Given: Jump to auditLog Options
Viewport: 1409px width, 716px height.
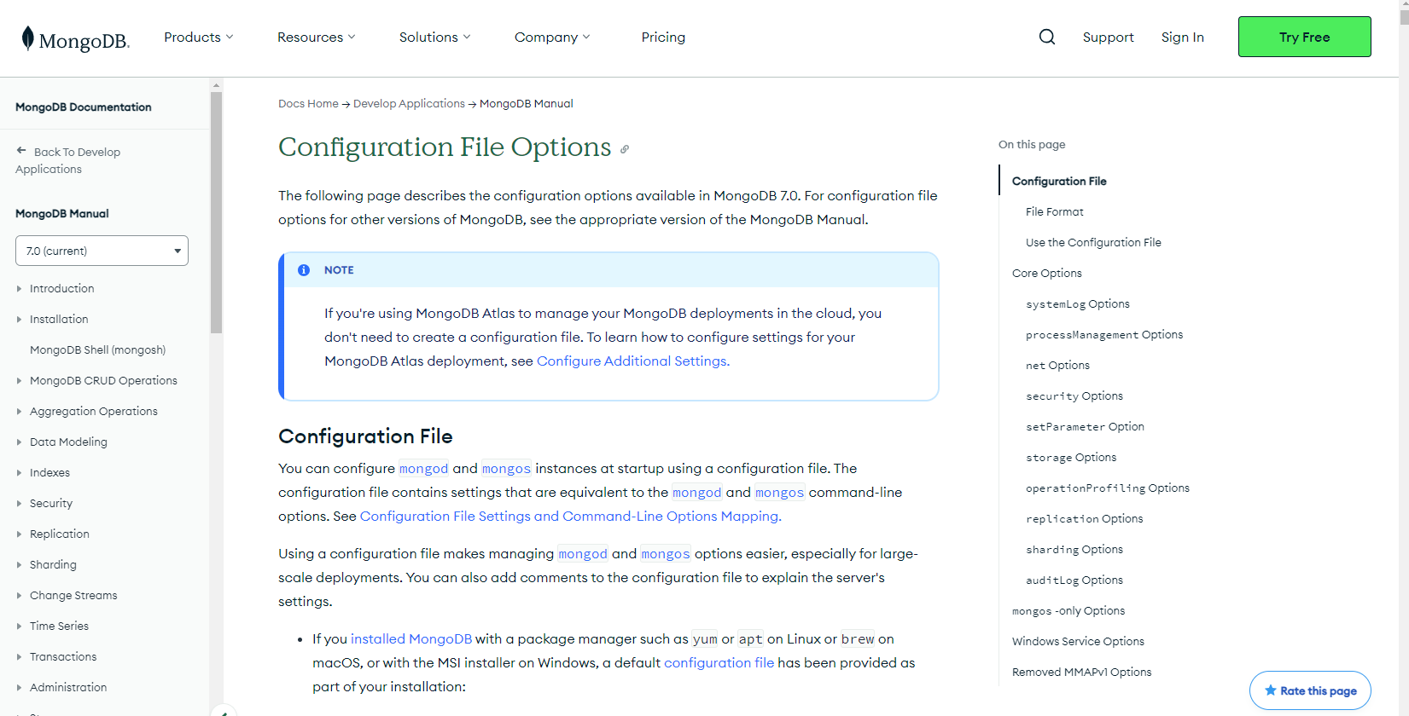Looking at the screenshot, I should (1074, 580).
